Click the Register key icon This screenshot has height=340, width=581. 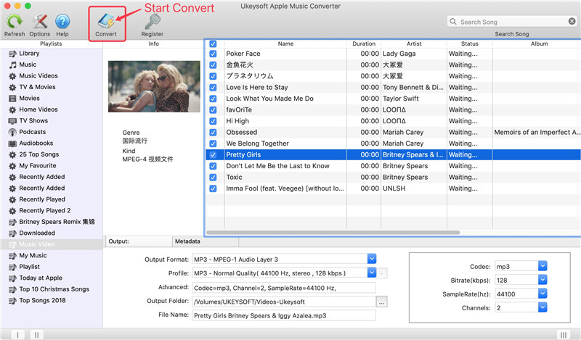[153, 22]
